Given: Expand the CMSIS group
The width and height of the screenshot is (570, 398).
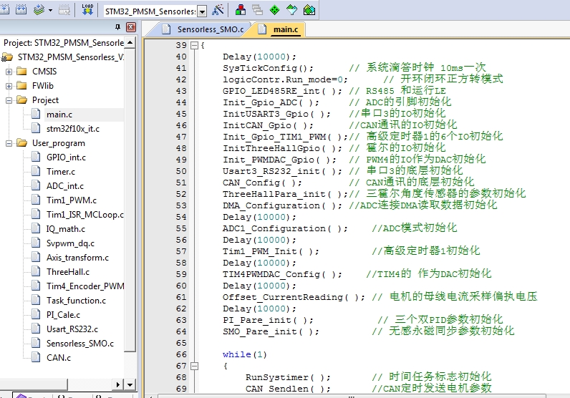Looking at the screenshot, I should (x=9, y=72).
